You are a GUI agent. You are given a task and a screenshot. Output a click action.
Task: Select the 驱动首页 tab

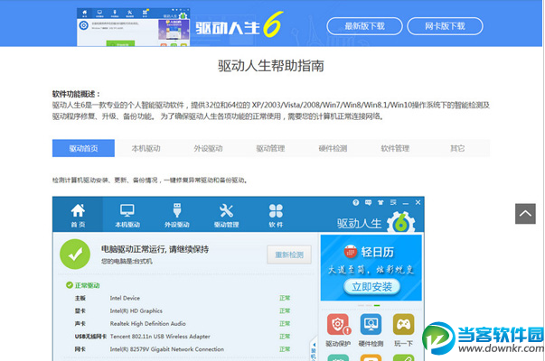coord(83,148)
